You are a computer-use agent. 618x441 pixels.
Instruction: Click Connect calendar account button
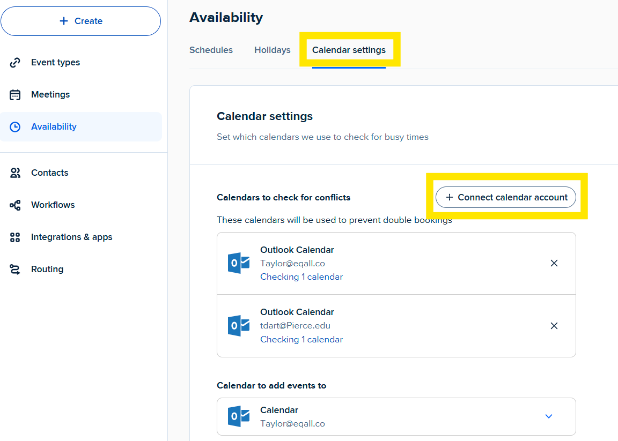pyautogui.click(x=506, y=197)
